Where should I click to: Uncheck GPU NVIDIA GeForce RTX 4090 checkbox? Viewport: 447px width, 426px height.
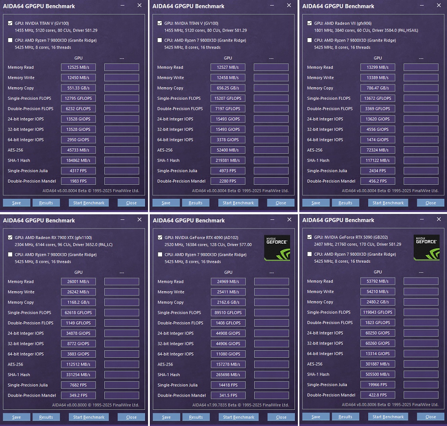(160, 237)
